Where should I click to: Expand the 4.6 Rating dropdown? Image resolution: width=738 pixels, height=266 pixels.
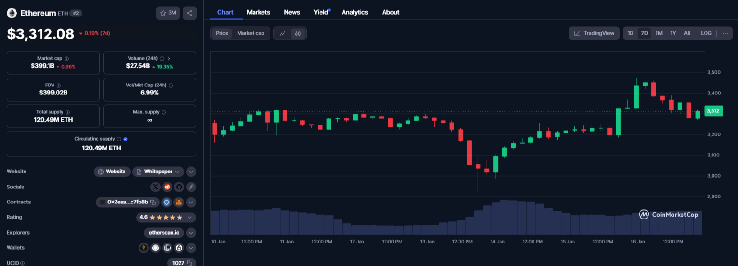pos(189,218)
